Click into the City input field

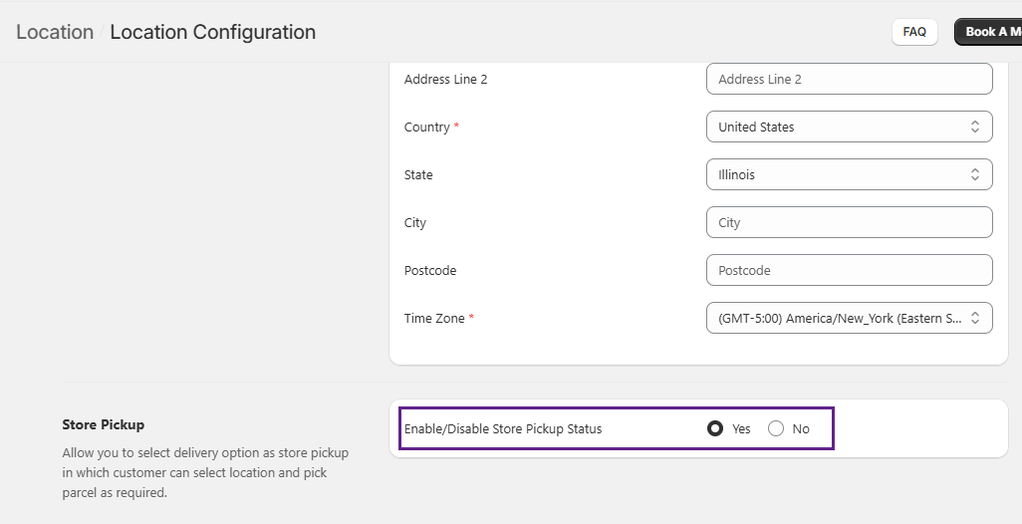849,223
